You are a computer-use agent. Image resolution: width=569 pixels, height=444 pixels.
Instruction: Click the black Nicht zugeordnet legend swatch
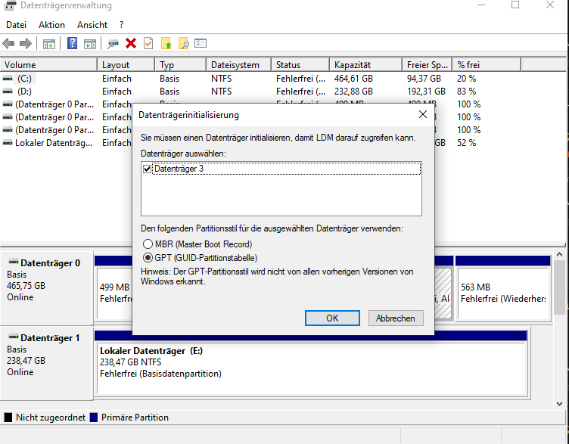tap(8, 418)
